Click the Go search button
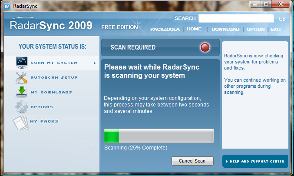This screenshot has width=294, height=176. click(x=282, y=19)
